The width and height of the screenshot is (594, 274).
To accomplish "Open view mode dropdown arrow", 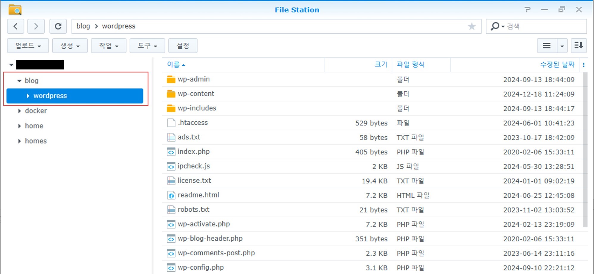I will [x=562, y=46].
